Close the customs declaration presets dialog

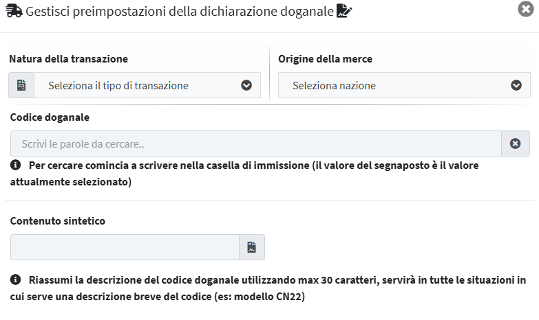tap(526, 9)
